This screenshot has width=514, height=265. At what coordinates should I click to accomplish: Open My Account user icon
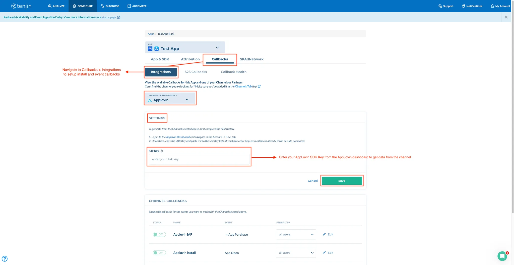click(x=492, y=6)
